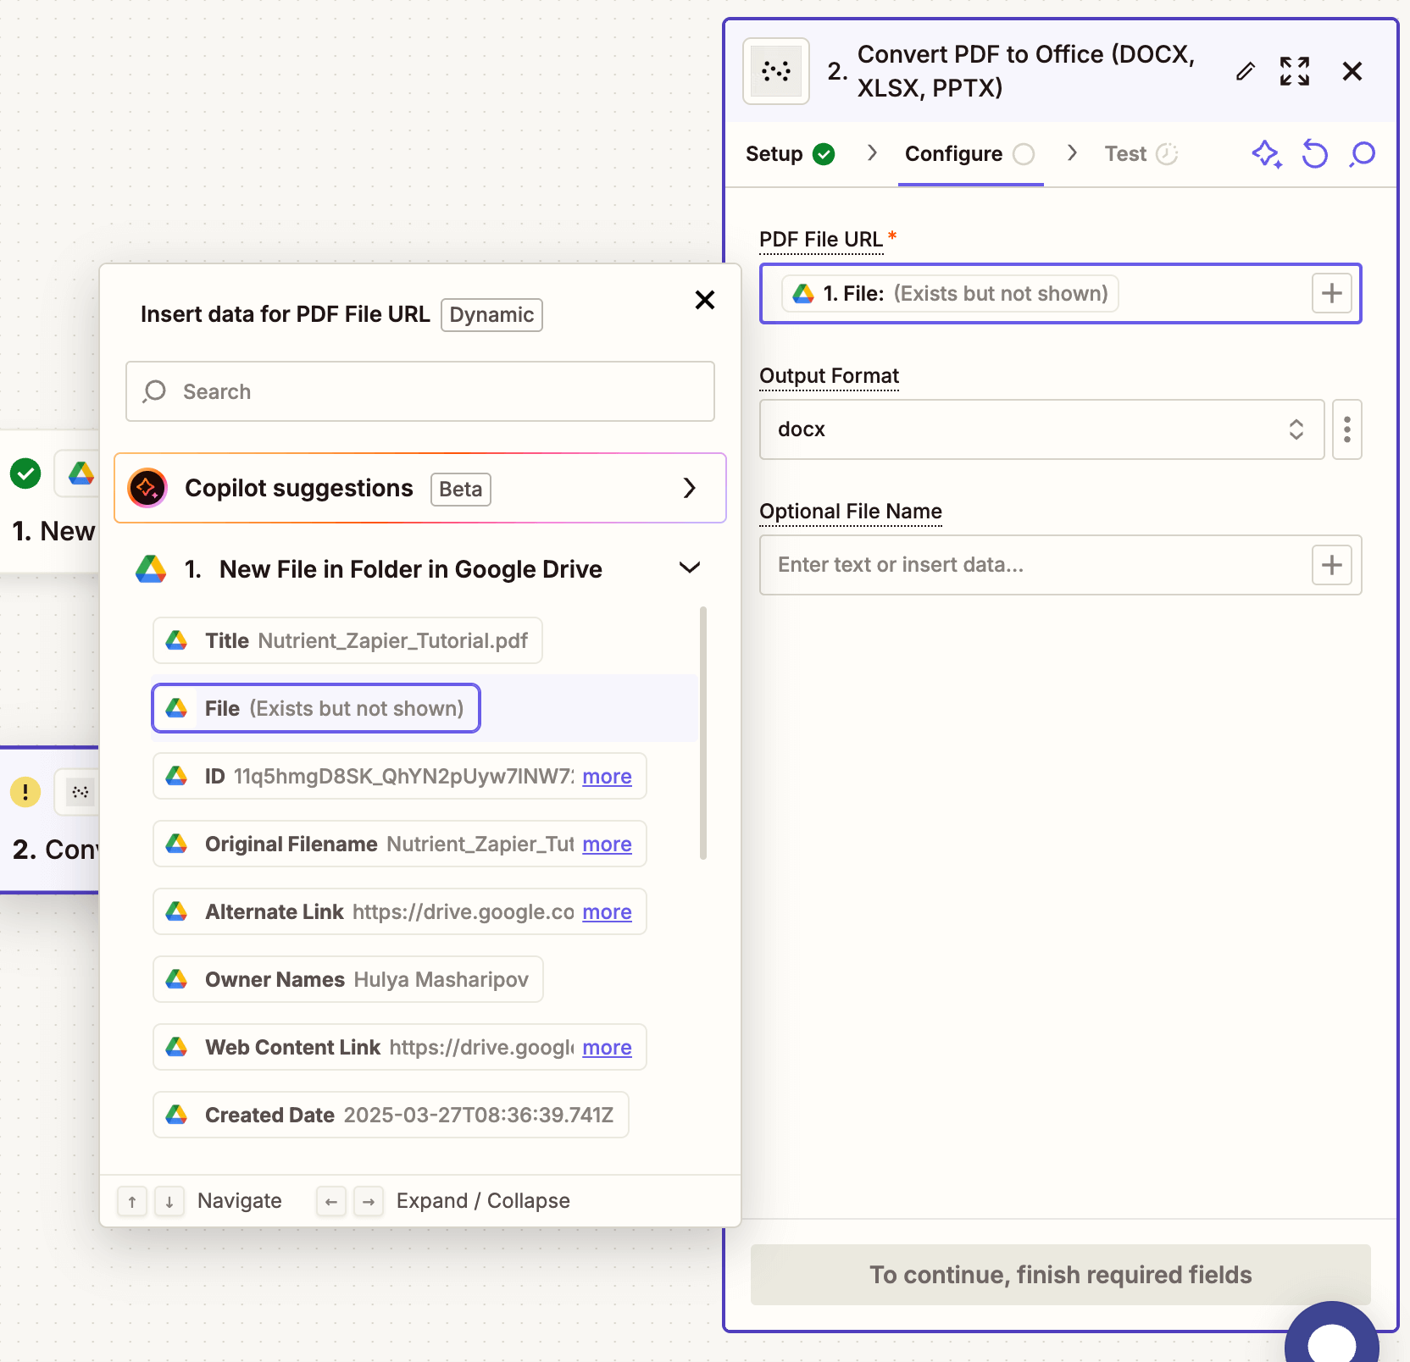The width and height of the screenshot is (1410, 1362).
Task: Expand Copilot suggestions with the right chevron
Action: pos(689,488)
